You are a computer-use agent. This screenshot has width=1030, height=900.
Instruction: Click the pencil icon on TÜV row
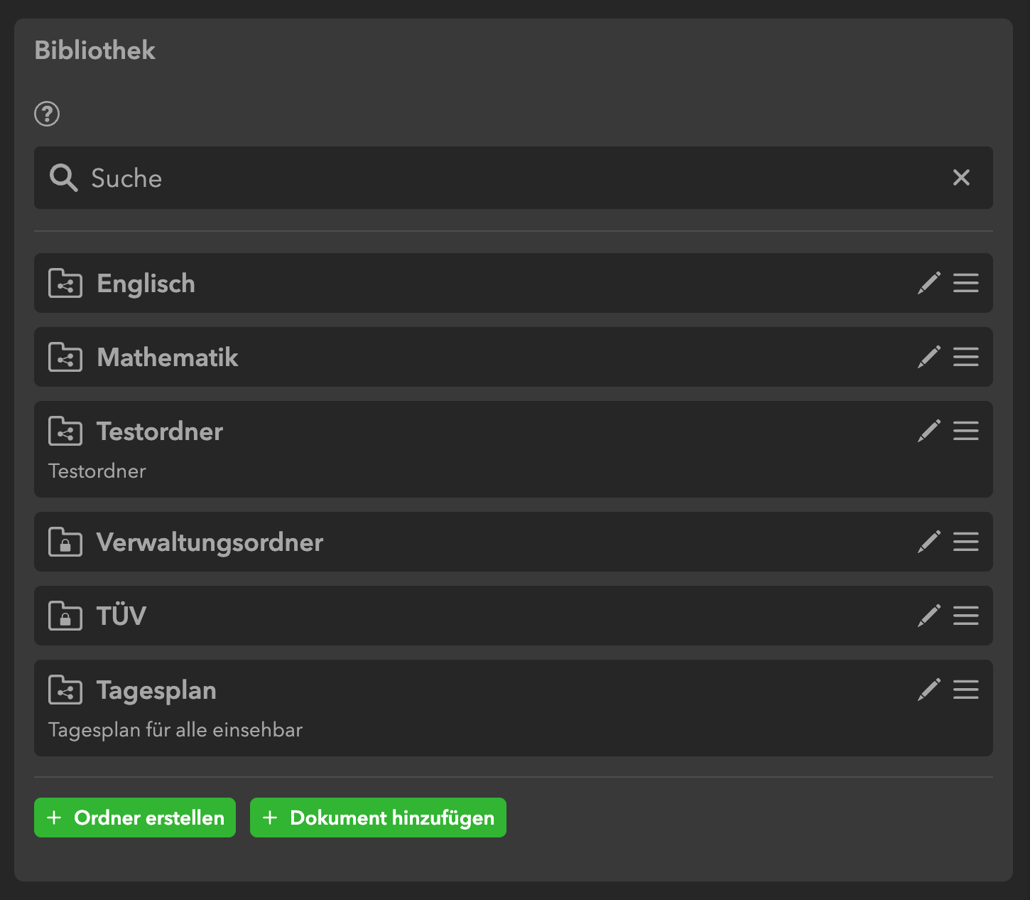pos(929,616)
